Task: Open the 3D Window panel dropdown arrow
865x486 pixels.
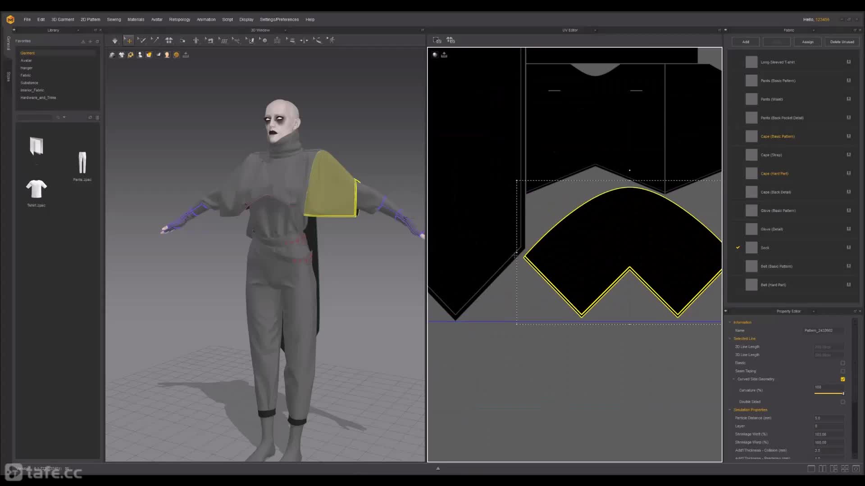Action: [x=285, y=30]
